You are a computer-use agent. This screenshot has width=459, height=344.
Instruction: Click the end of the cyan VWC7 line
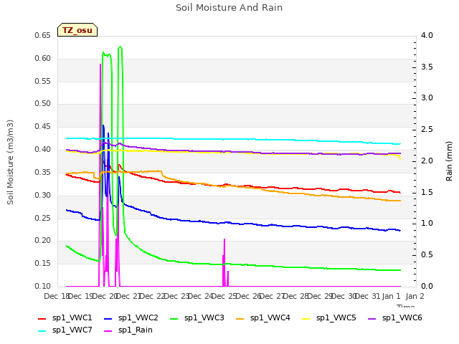tap(400, 144)
